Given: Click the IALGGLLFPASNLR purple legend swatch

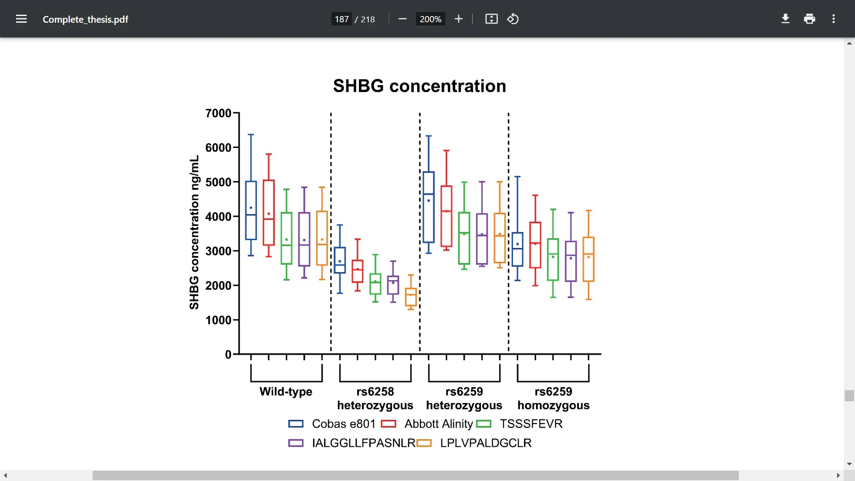Looking at the screenshot, I should [x=296, y=443].
